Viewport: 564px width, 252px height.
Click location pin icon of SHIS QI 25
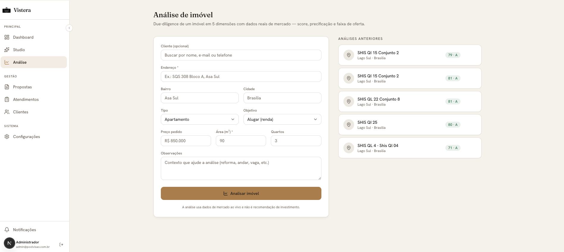(349, 125)
